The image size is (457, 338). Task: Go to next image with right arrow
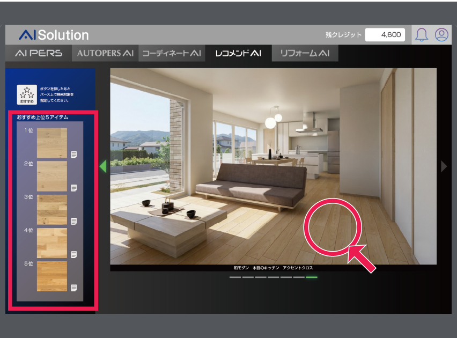coord(444,166)
